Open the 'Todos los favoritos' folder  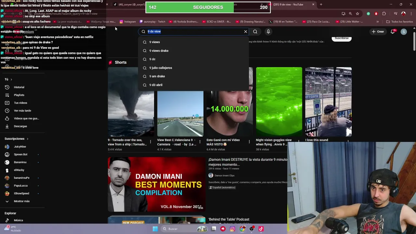[399, 22]
